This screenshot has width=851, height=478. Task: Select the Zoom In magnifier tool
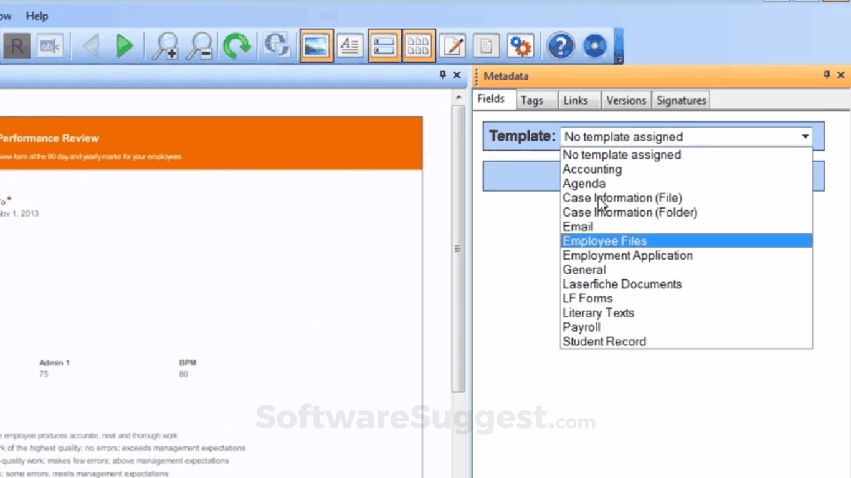(x=165, y=45)
